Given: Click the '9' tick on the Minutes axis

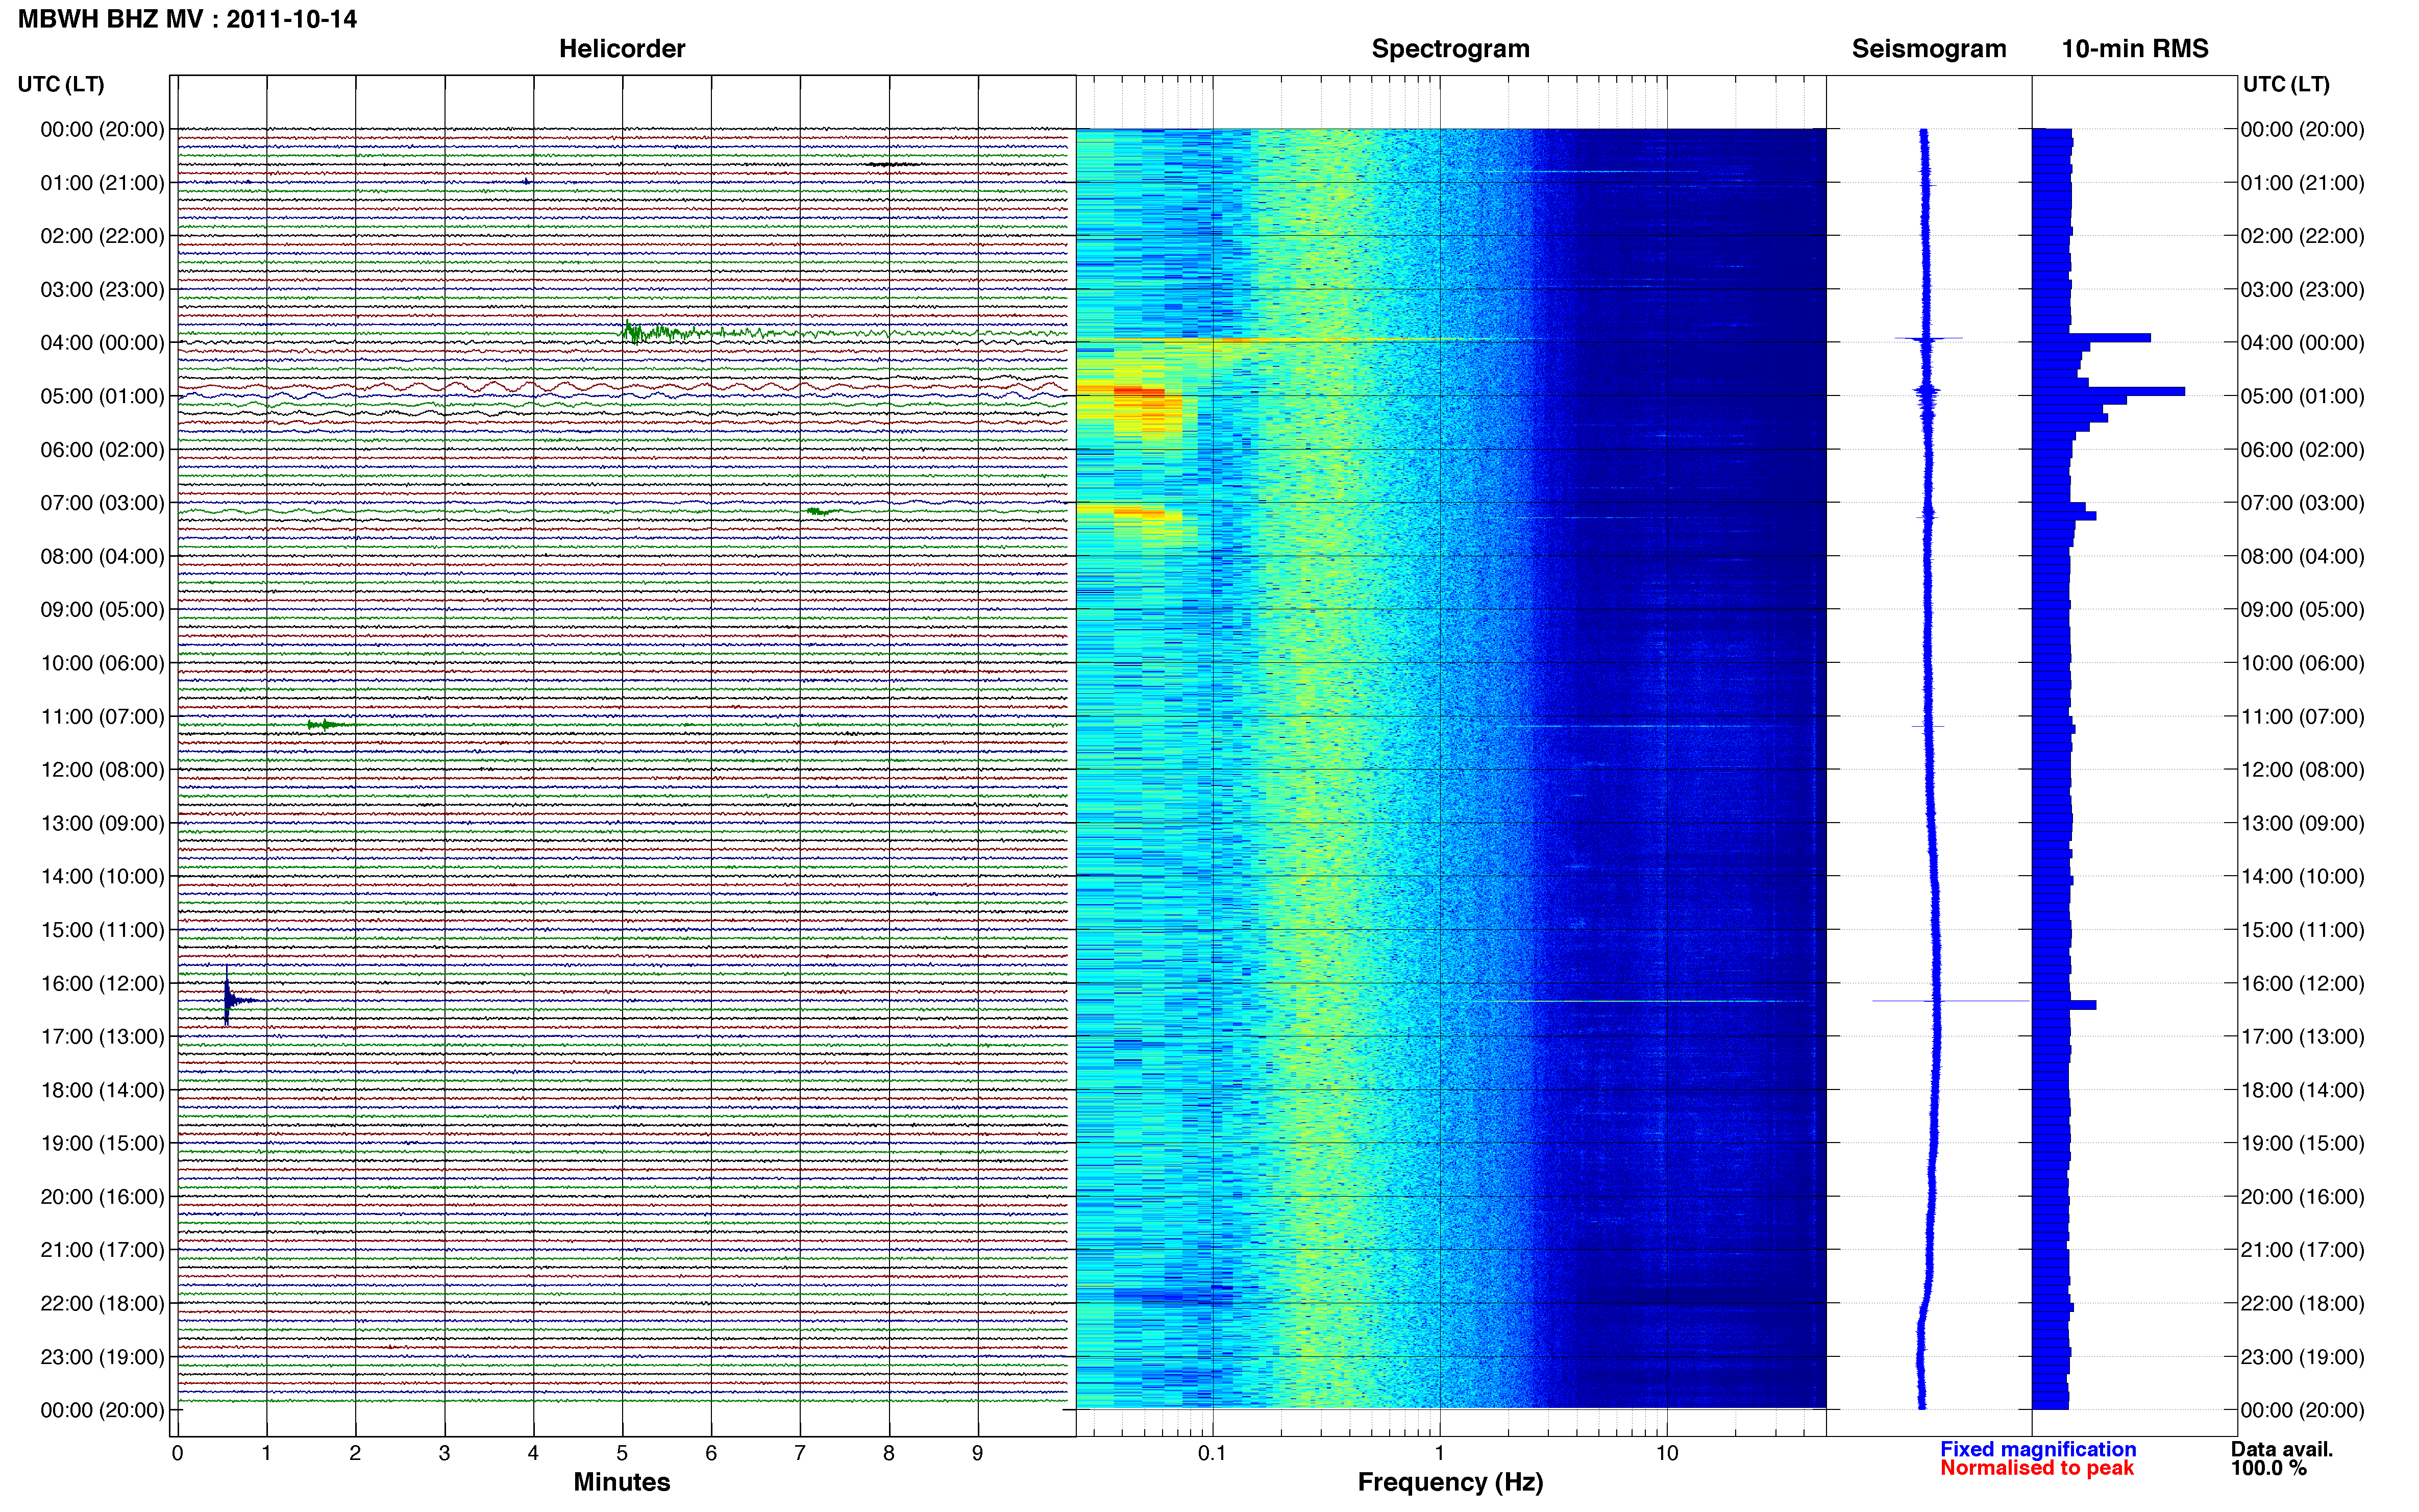Looking at the screenshot, I should (977, 1453).
